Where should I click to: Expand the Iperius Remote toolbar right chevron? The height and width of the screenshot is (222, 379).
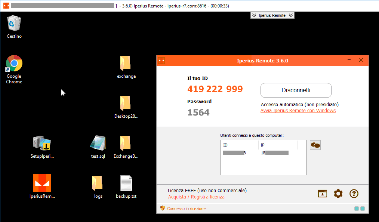[291, 15]
